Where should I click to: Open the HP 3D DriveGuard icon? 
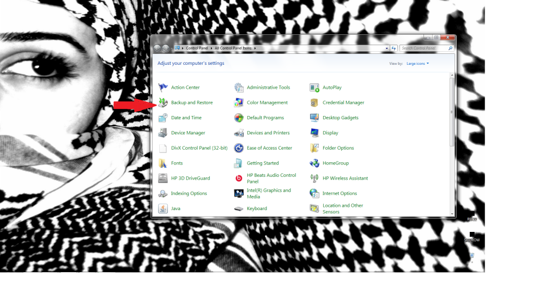point(163,178)
